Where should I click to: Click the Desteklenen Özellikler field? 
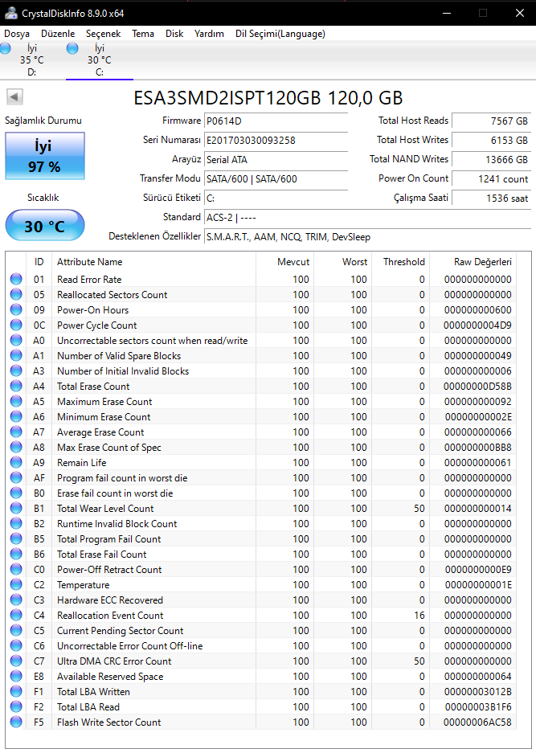tap(367, 237)
